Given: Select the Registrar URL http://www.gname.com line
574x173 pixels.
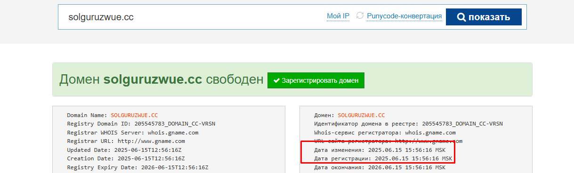Looking at the screenshot, I should click(126, 141).
